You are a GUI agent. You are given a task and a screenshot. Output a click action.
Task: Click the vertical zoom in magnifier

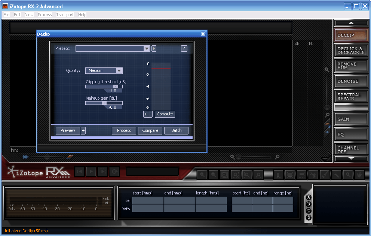click(x=327, y=70)
